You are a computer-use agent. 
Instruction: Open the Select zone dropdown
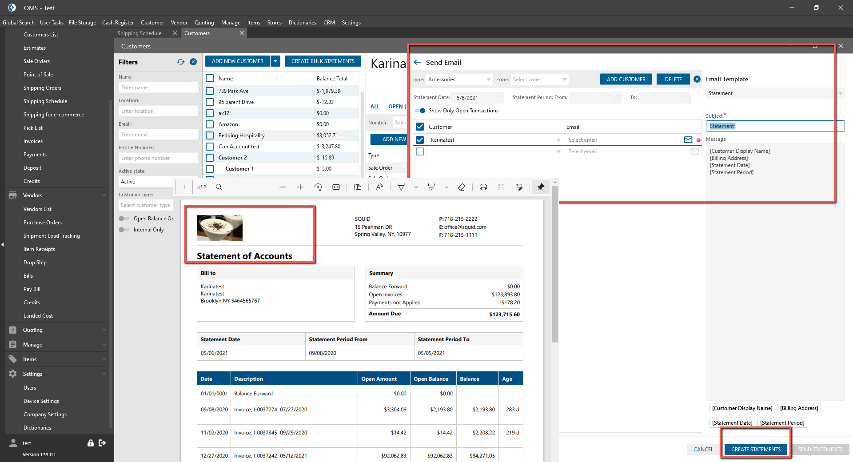pos(539,80)
